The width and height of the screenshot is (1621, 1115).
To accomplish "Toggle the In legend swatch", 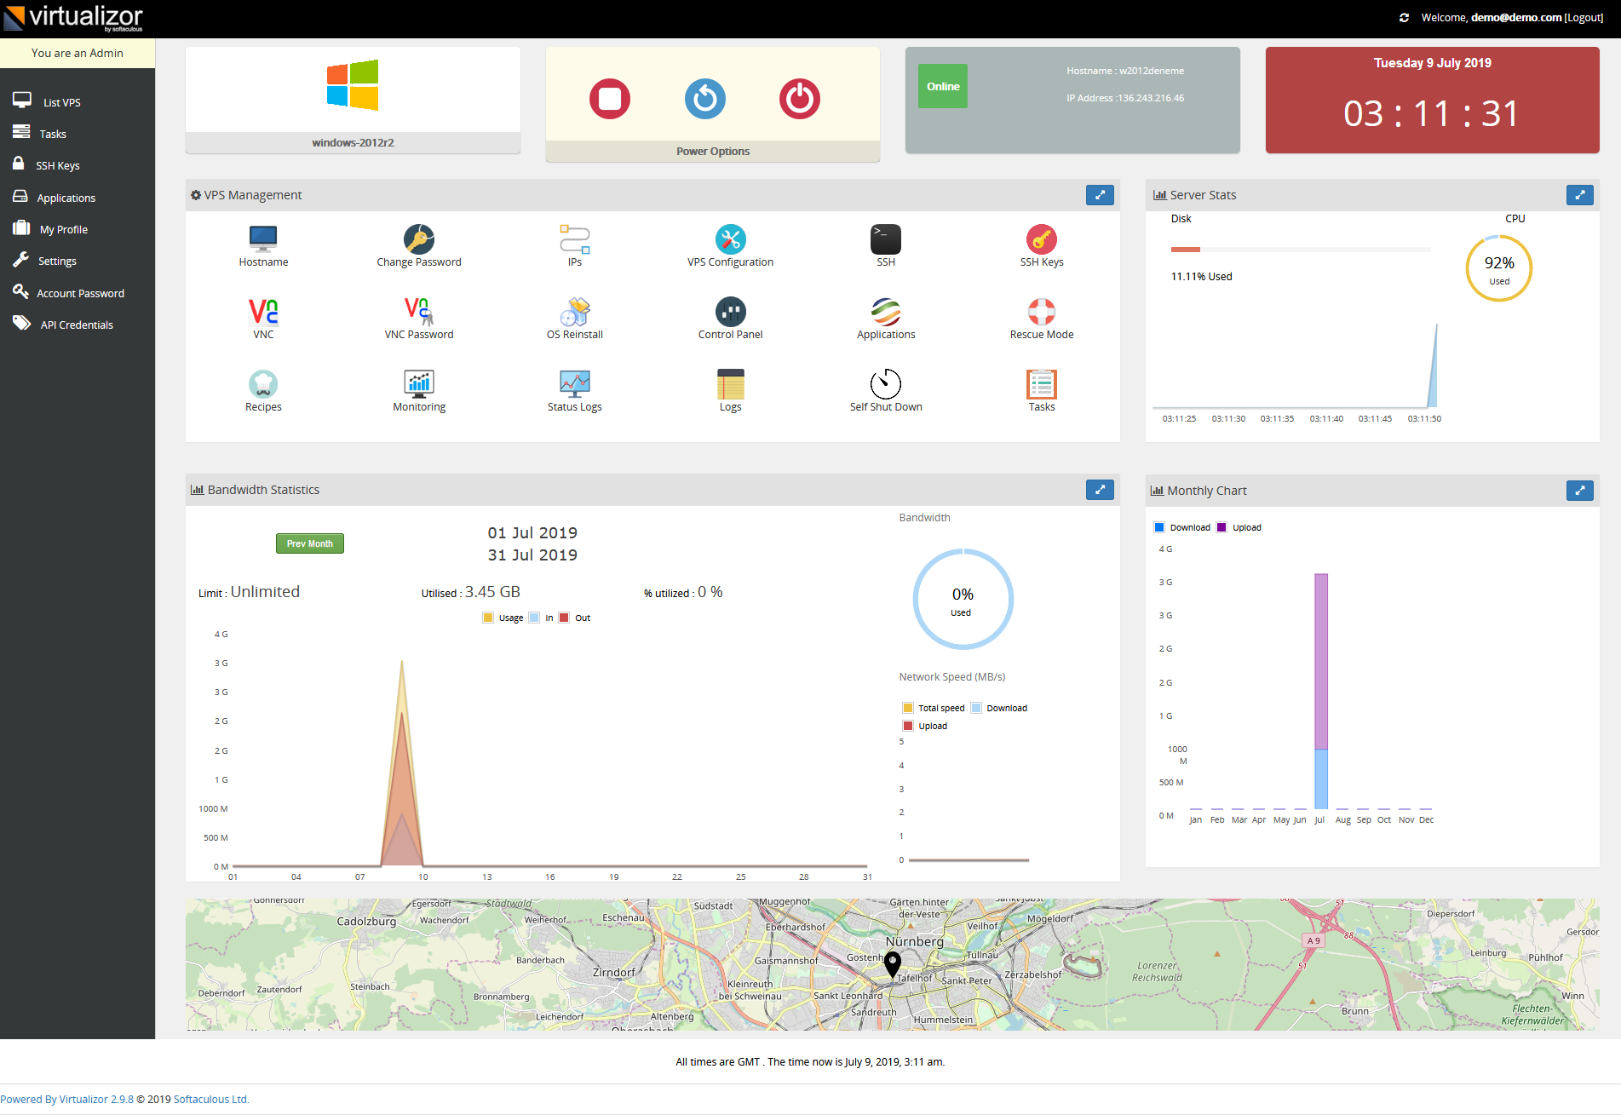I will [534, 618].
